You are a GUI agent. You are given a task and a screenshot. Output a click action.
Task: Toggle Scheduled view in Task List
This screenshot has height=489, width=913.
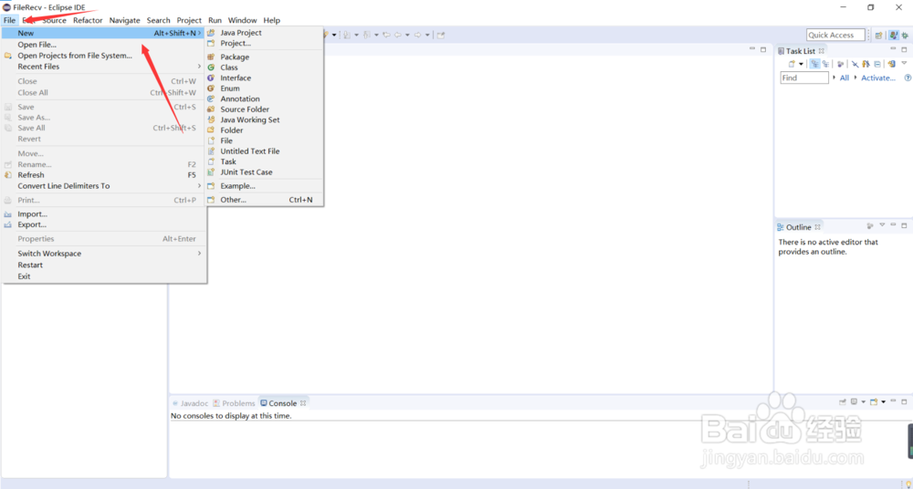825,64
